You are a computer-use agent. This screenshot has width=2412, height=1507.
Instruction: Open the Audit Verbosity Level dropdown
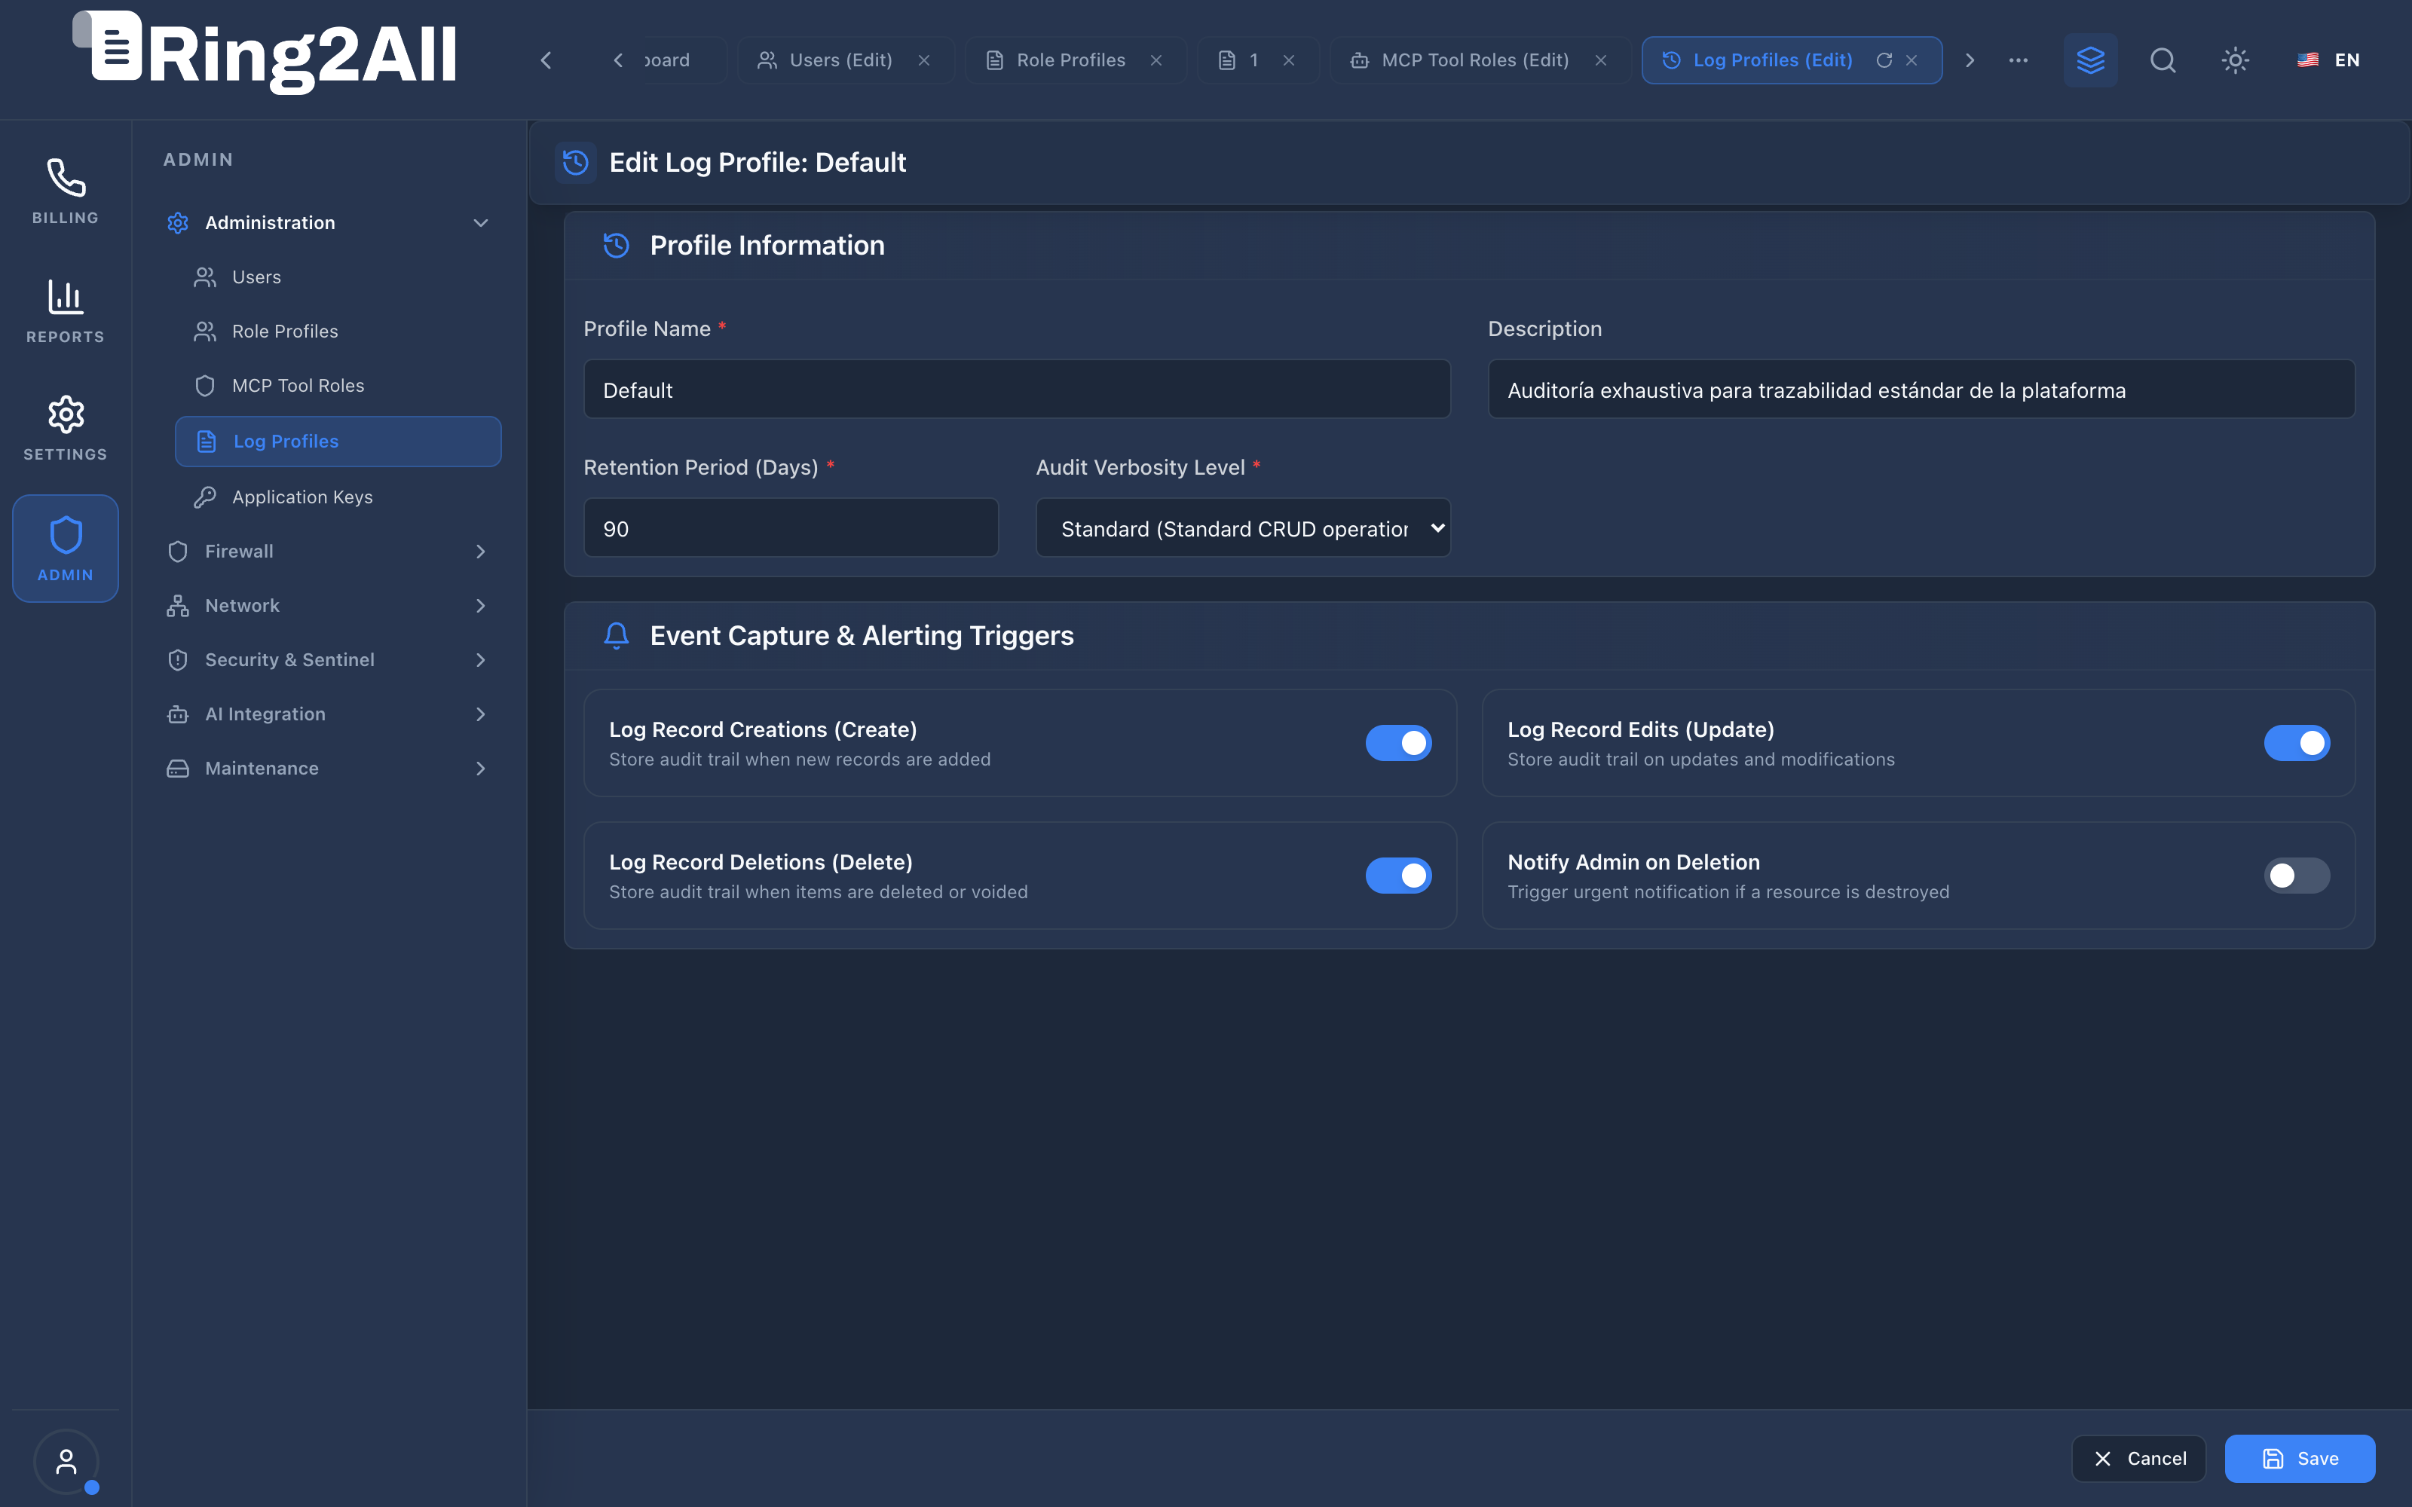point(1243,528)
